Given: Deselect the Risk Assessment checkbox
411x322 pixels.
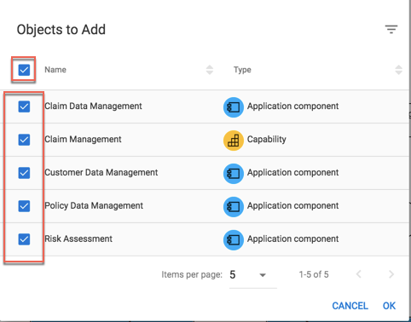Looking at the screenshot, I should pyautogui.click(x=24, y=239).
